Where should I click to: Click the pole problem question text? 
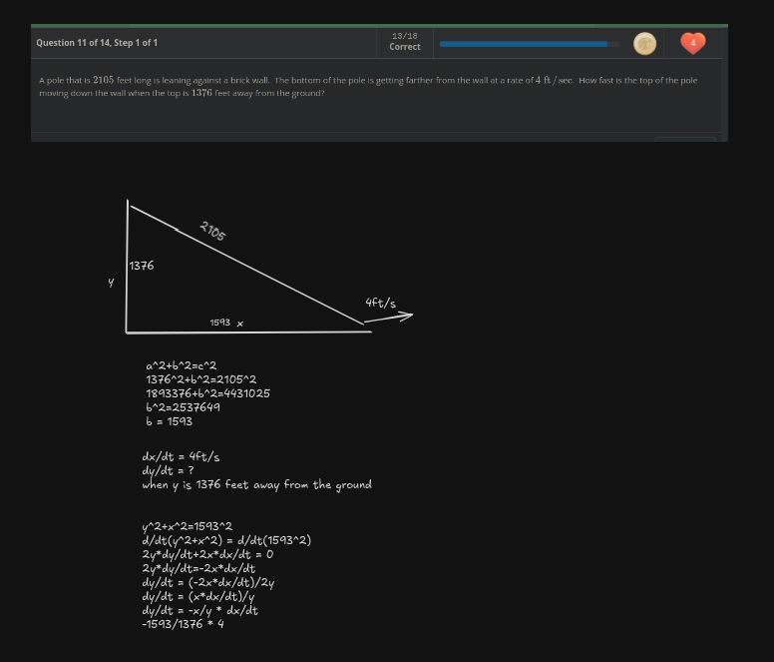367,86
